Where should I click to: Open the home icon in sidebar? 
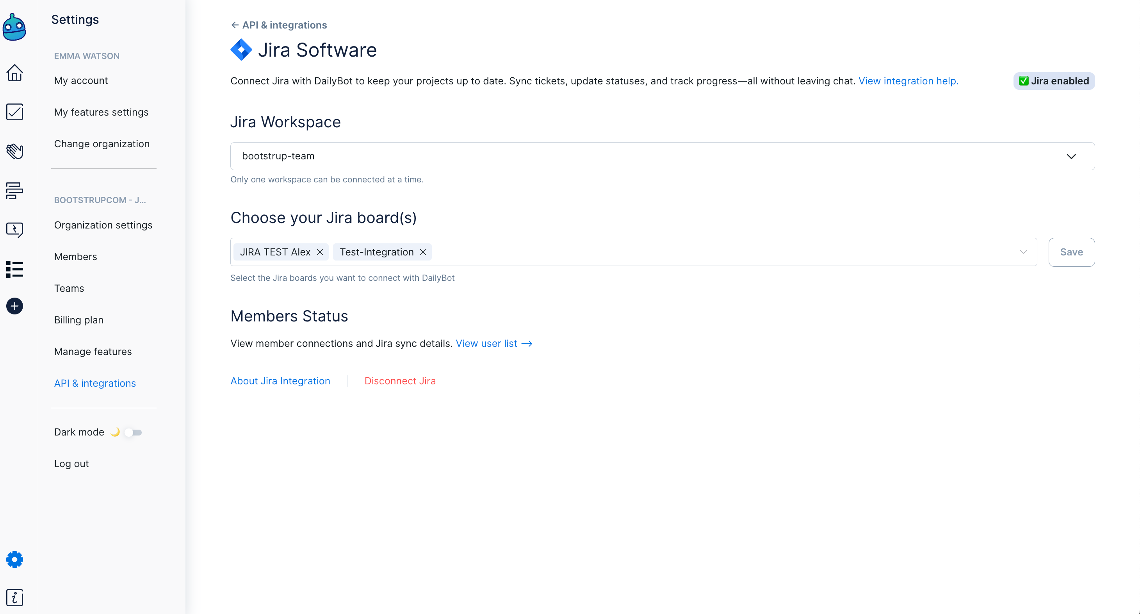point(14,73)
